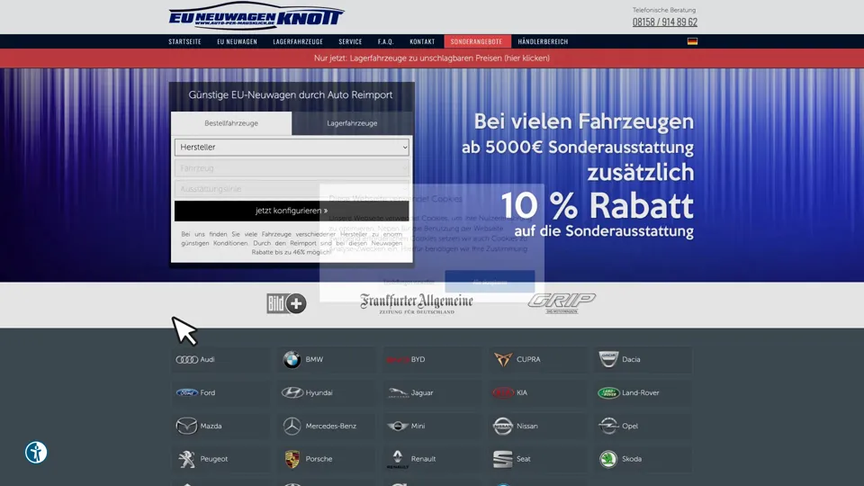Call the phone number 08158 / 914 89 62

[x=664, y=22]
